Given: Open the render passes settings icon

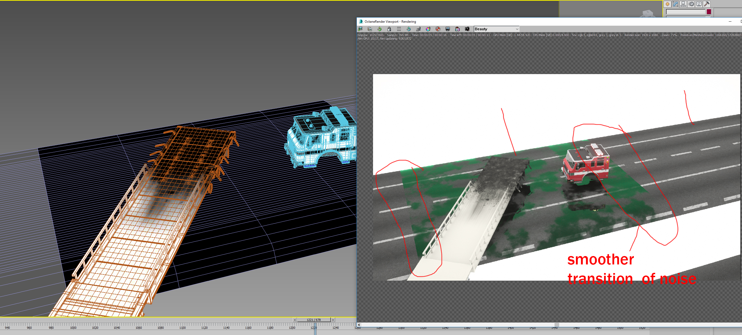Looking at the screenshot, I should (457, 29).
